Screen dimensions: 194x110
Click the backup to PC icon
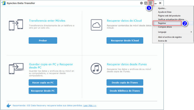click(x=16, y=68)
